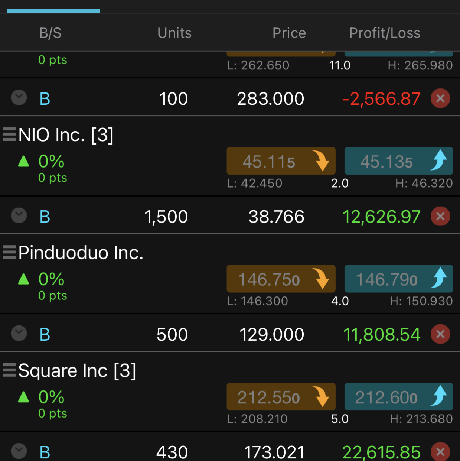Open the Square Inc [3] instrument title
This screenshot has height=461, width=460.
(x=77, y=370)
